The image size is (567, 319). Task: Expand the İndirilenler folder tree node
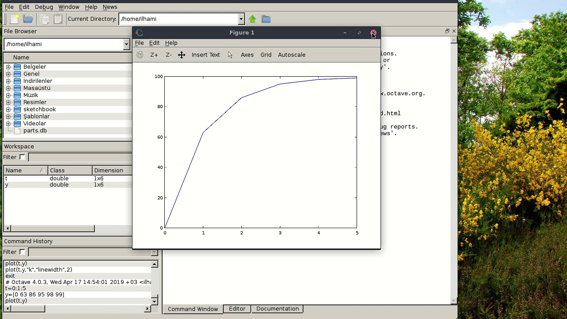(8, 81)
